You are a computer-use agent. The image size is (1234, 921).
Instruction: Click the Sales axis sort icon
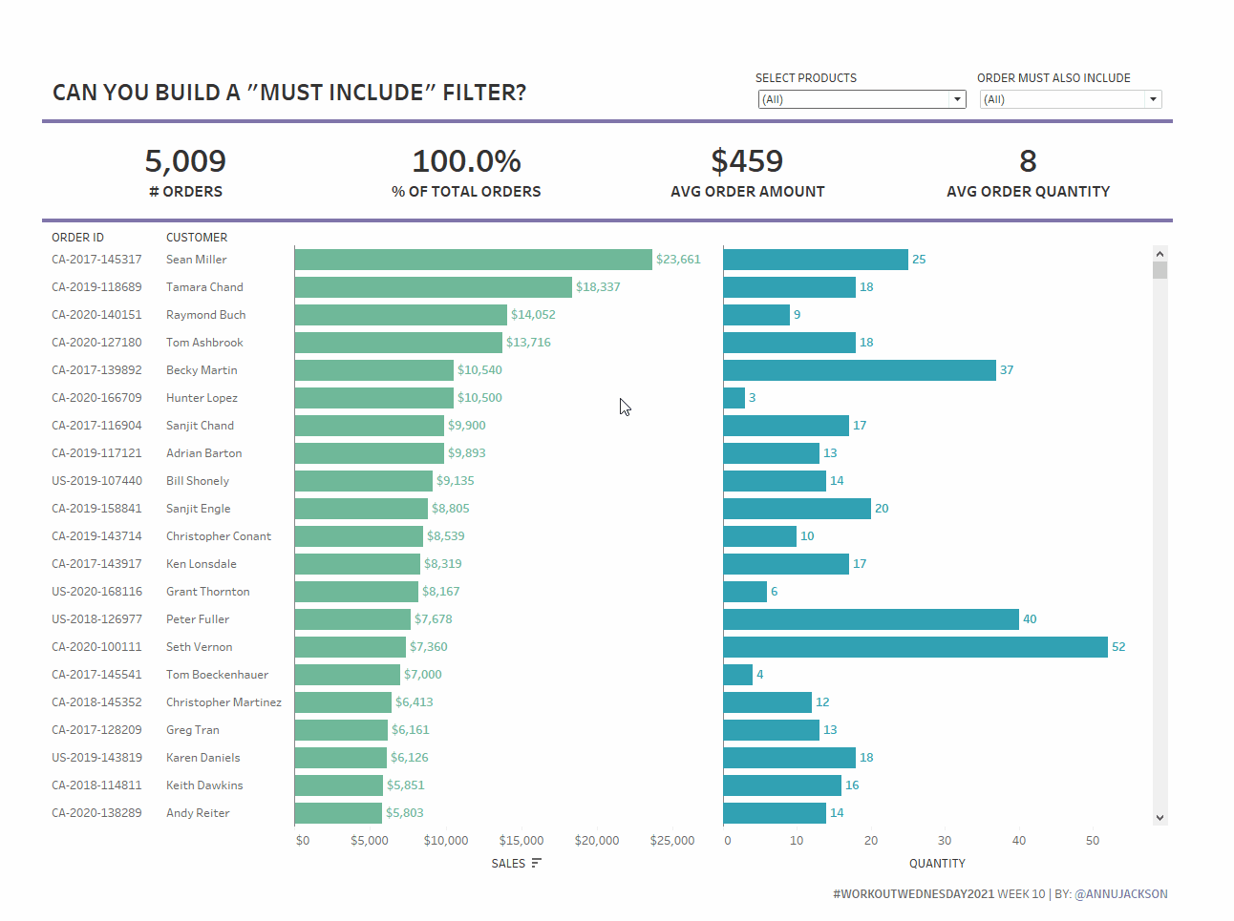coord(537,863)
